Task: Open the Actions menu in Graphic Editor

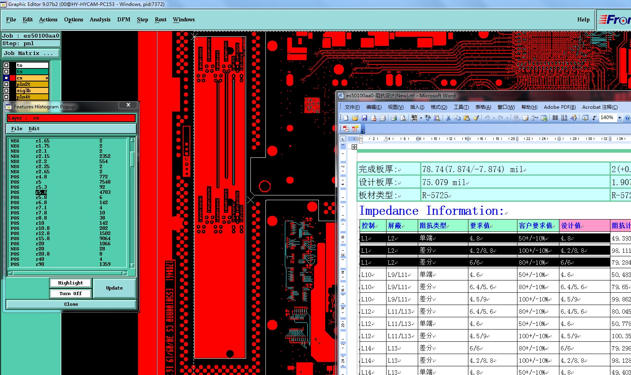Action: pos(48,19)
